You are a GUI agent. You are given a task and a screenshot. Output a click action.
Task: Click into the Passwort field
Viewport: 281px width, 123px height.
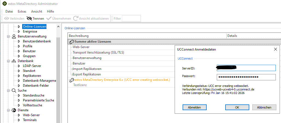pyautogui.click(x=246, y=77)
